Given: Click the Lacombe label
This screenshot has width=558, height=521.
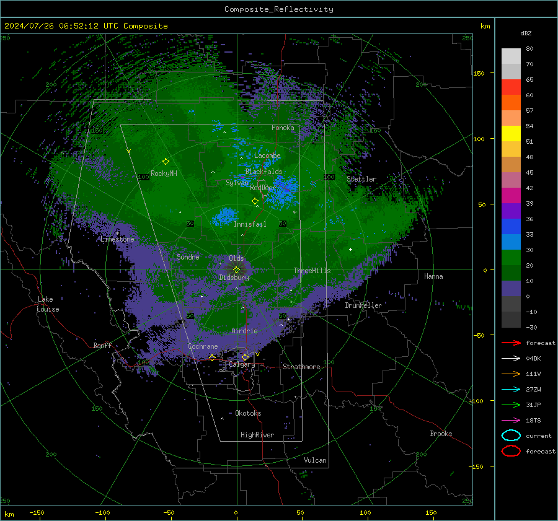Looking at the screenshot, I should 267,155.
